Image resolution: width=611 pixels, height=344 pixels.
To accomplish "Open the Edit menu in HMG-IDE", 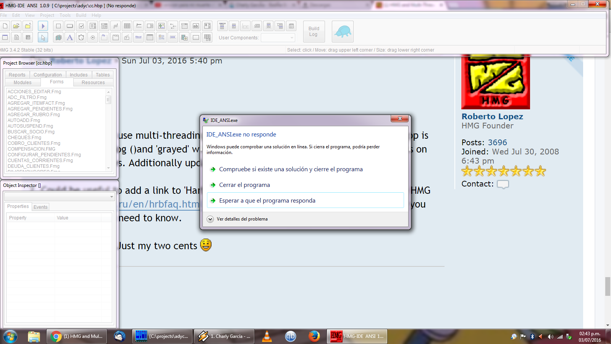I will pyautogui.click(x=16, y=15).
